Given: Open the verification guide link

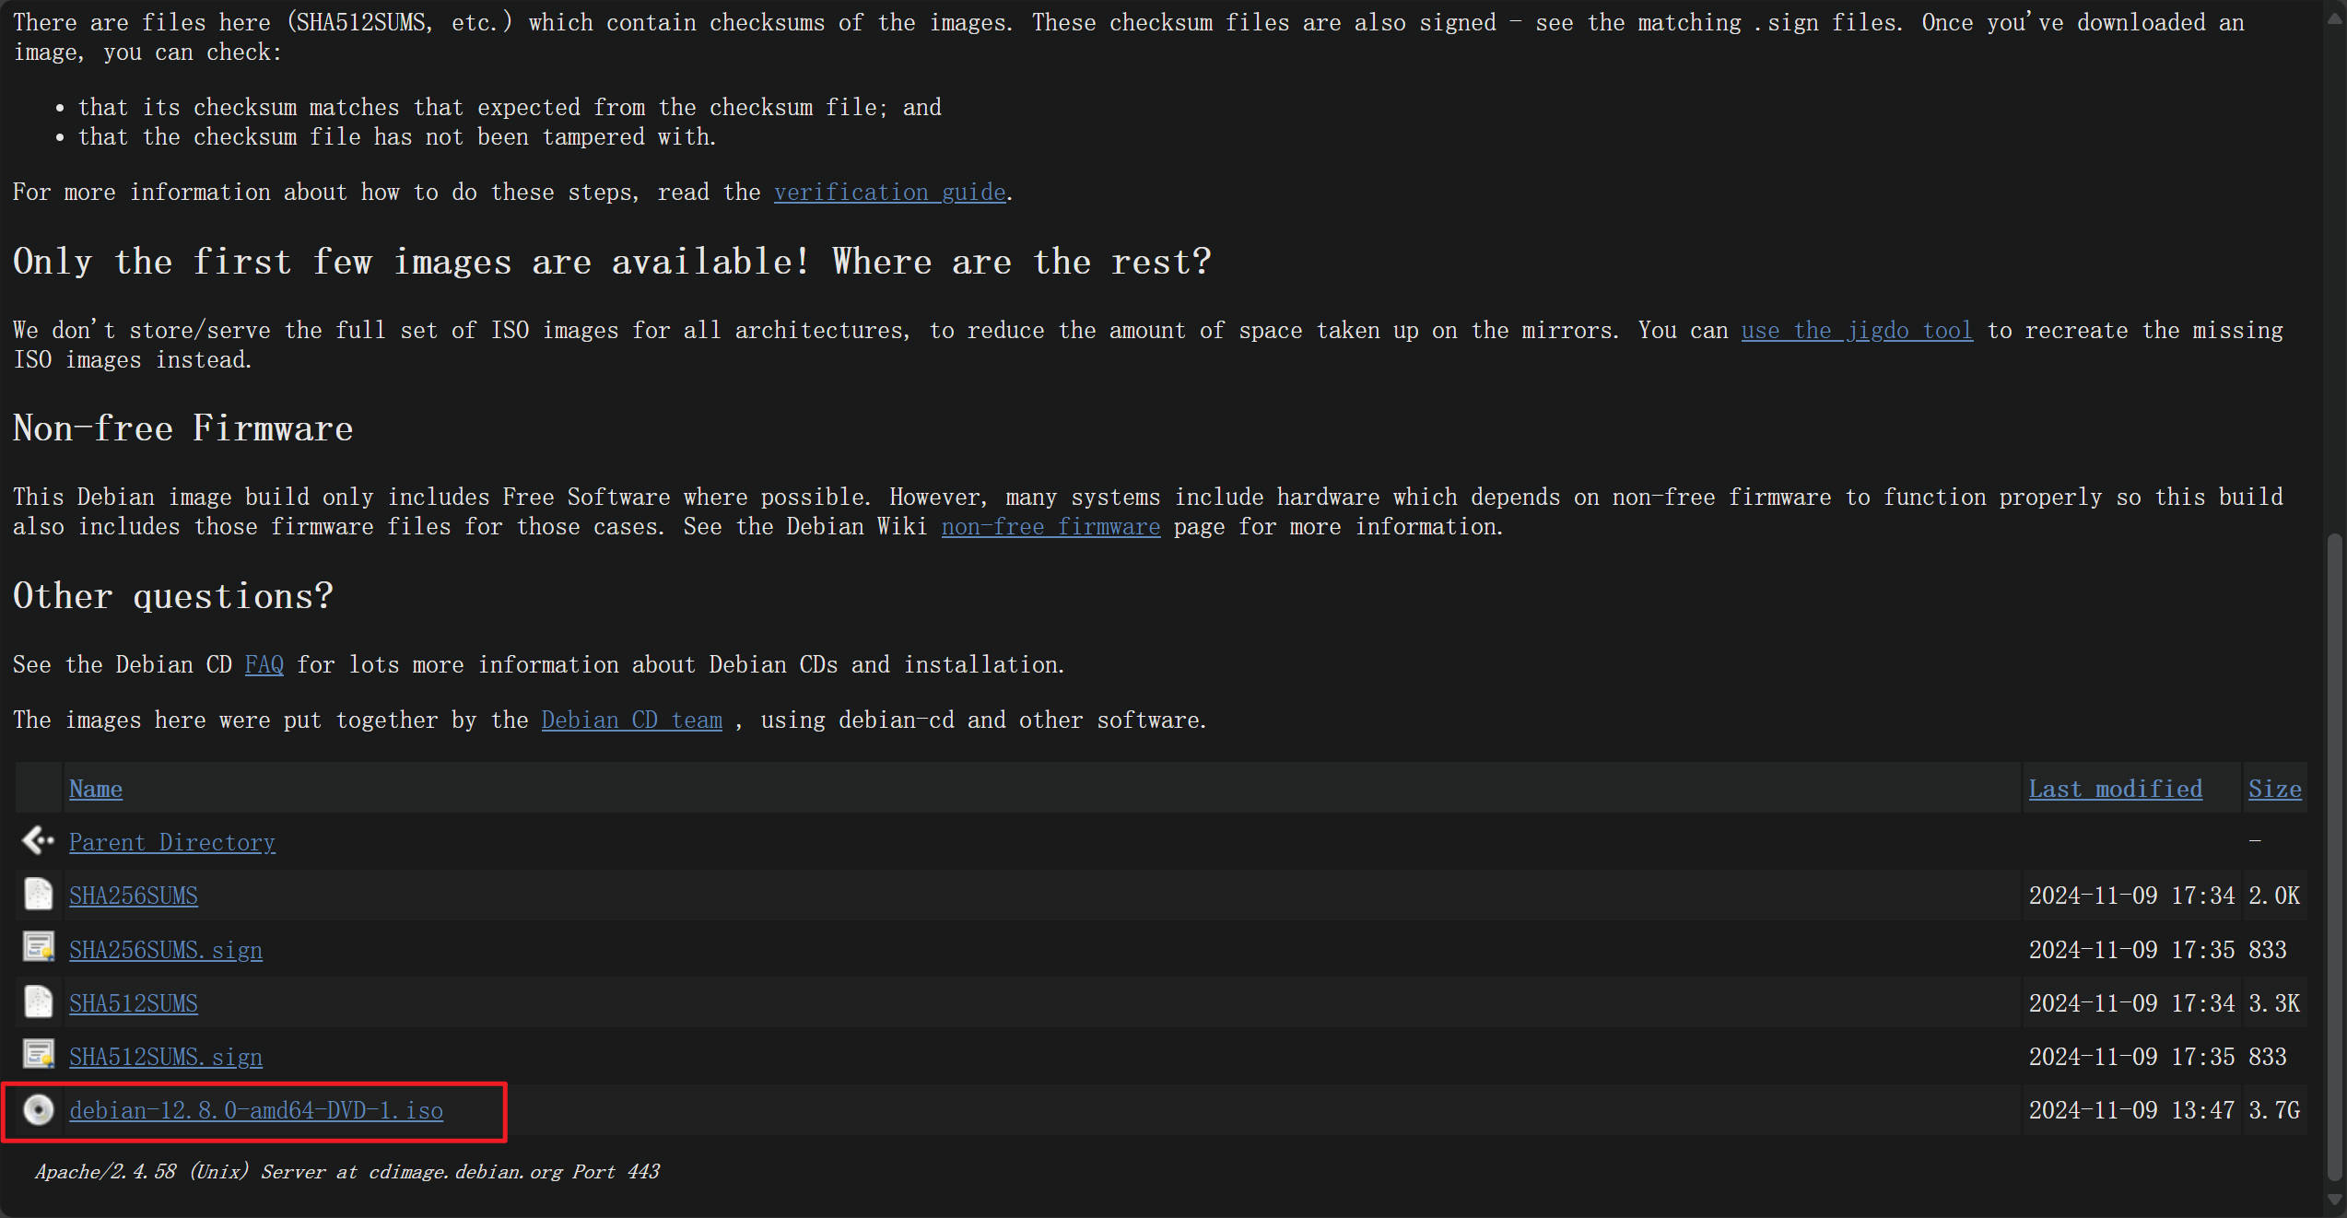Looking at the screenshot, I should tap(889, 192).
